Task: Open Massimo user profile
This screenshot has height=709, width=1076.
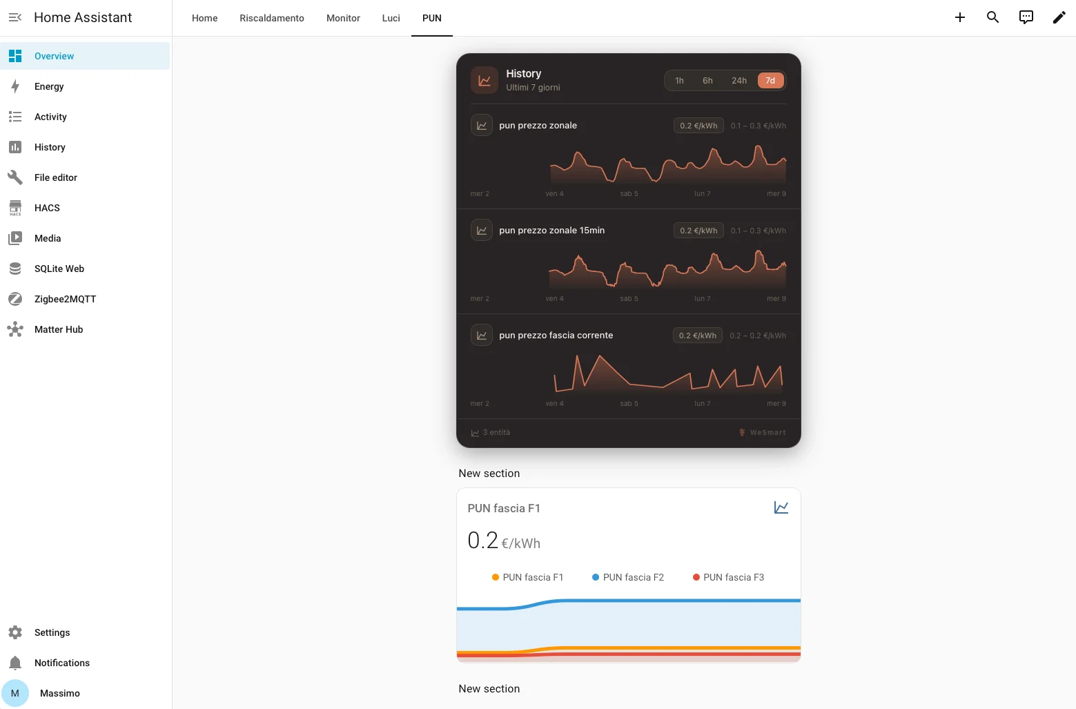Action: 86,693
